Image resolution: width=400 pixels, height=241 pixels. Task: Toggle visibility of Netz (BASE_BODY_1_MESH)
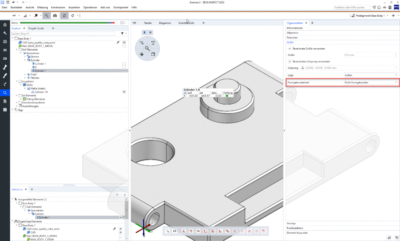[124, 46]
